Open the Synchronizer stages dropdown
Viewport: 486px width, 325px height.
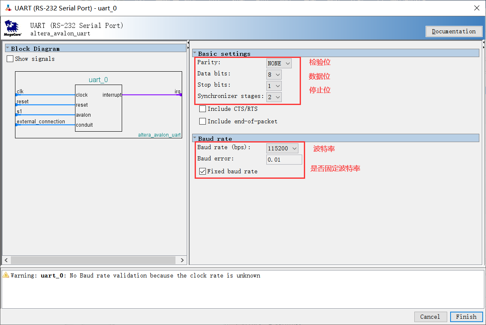pyautogui.click(x=274, y=97)
